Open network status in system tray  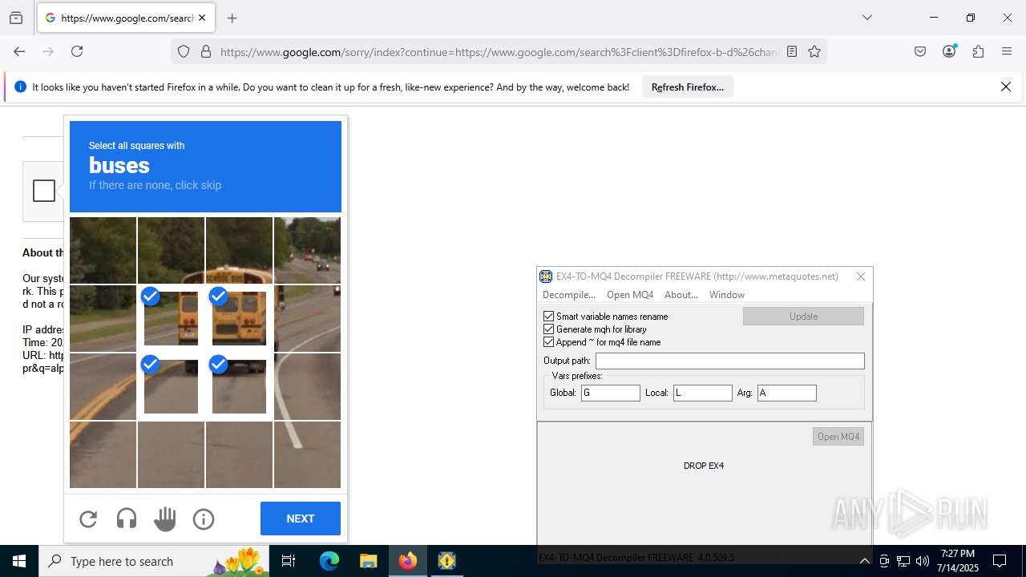(x=903, y=561)
